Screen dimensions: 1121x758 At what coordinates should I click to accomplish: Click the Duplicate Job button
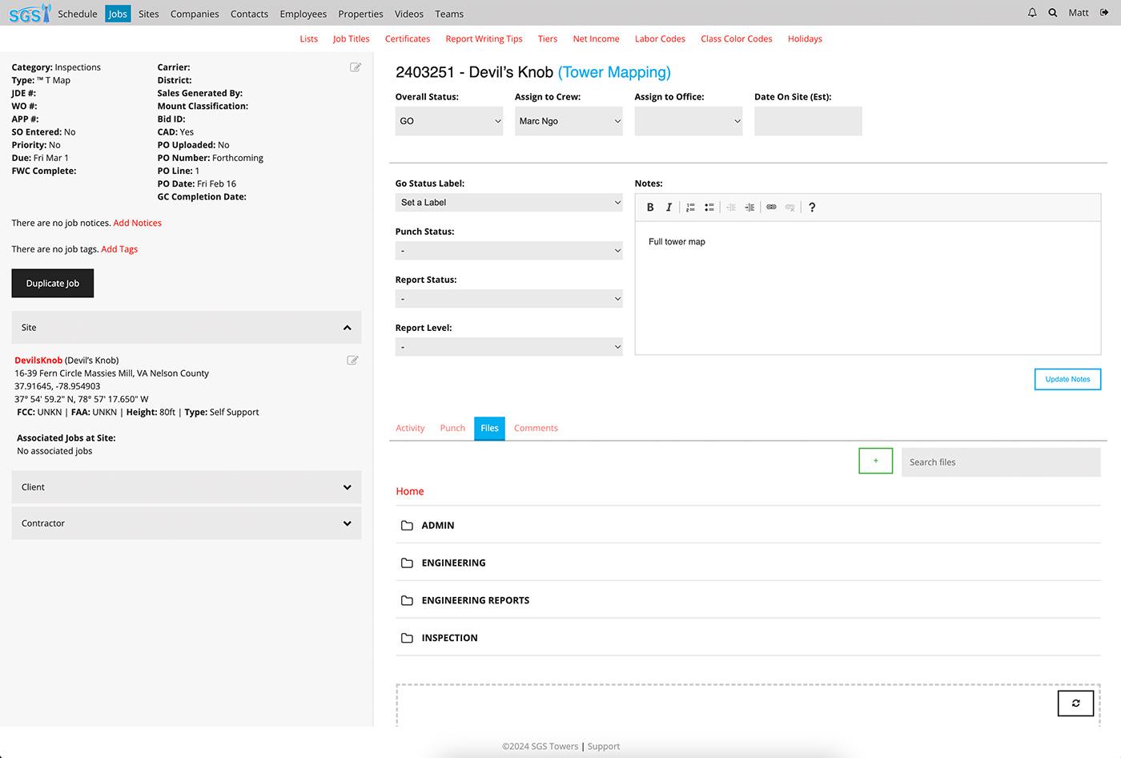[53, 284]
